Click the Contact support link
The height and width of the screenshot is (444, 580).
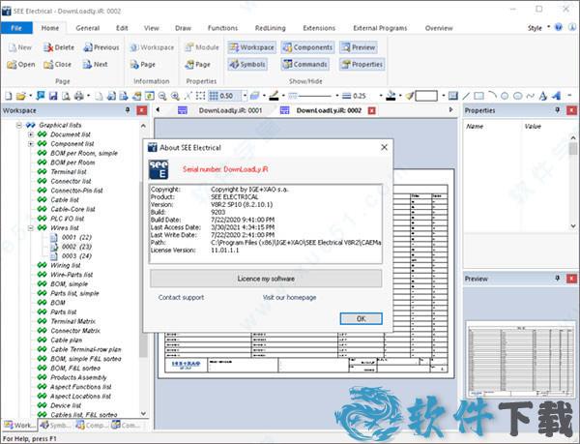point(181,298)
